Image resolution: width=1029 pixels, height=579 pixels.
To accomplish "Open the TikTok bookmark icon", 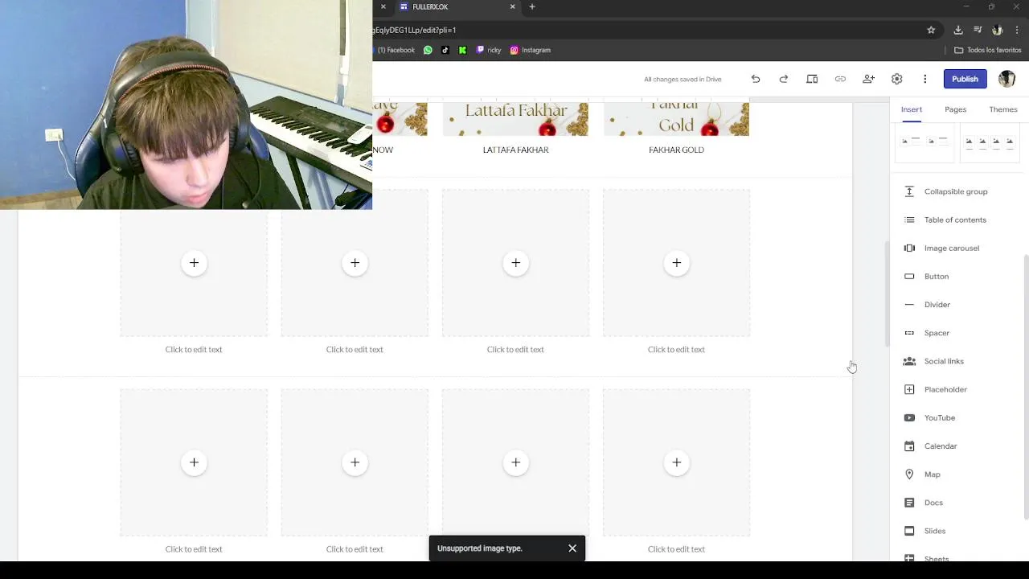I will pyautogui.click(x=445, y=50).
